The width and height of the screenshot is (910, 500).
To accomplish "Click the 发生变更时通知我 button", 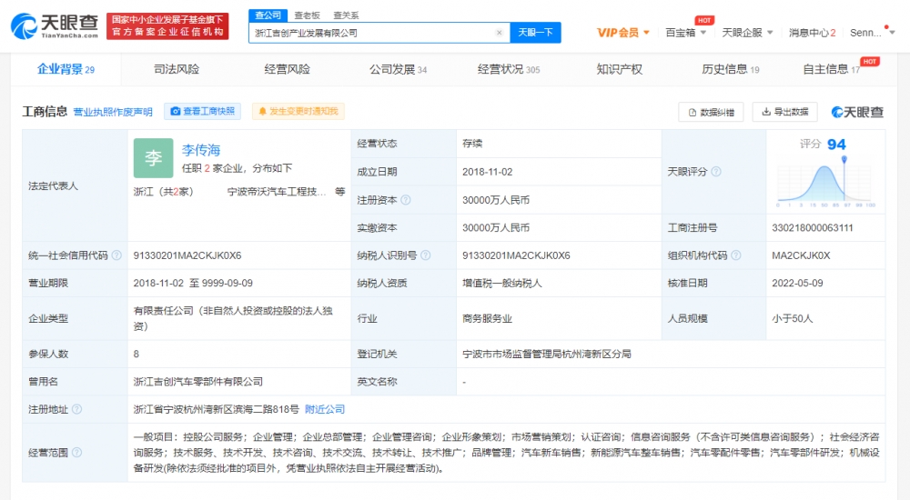I will click(298, 112).
